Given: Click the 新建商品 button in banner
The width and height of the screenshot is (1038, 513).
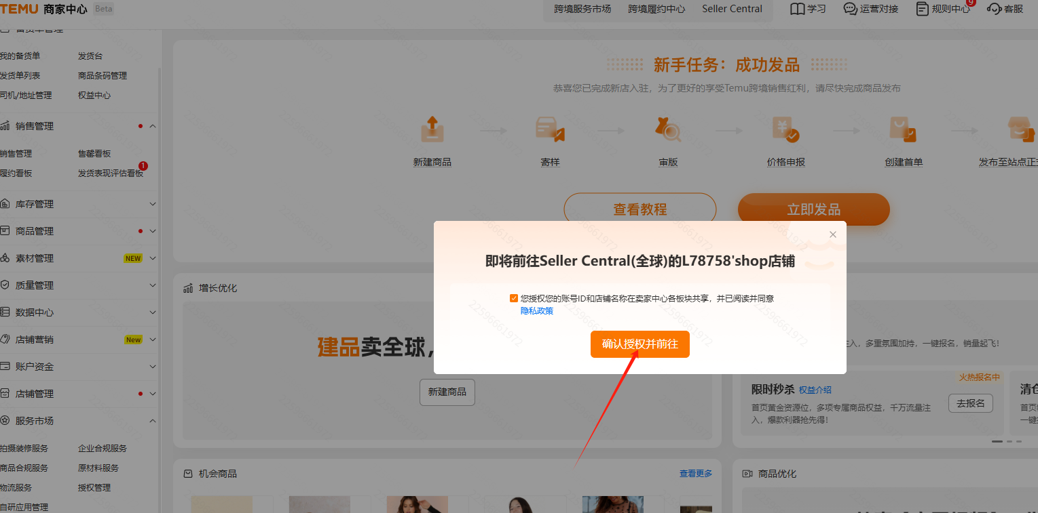Looking at the screenshot, I should [447, 392].
